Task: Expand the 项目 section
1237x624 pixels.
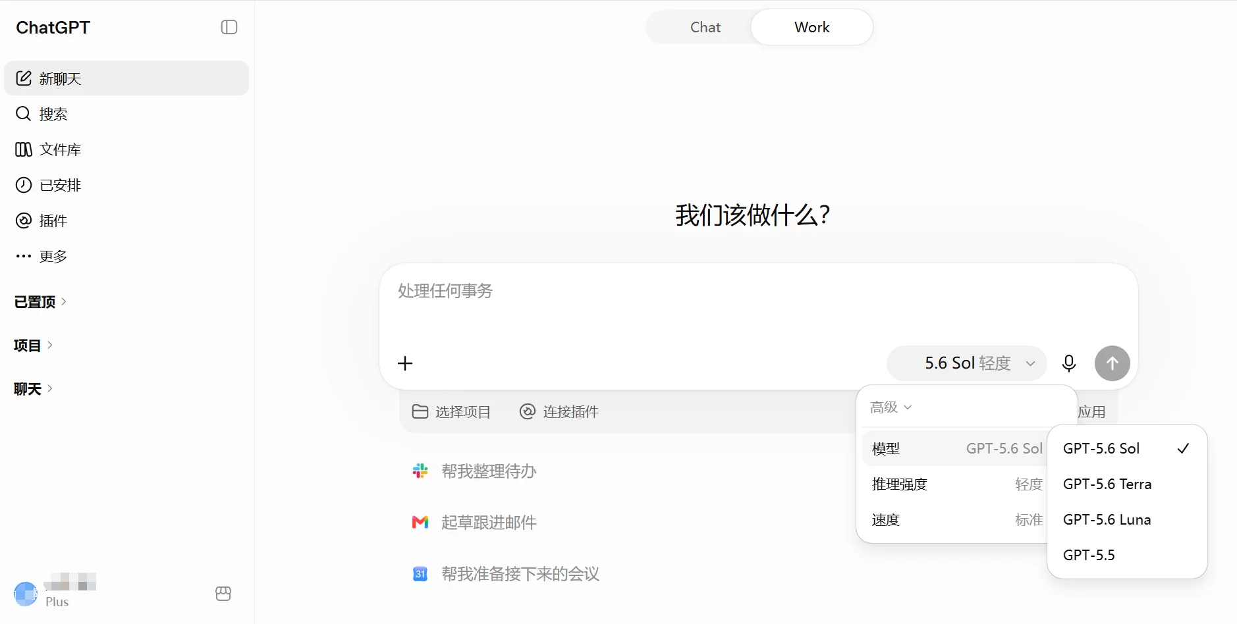Action: coord(33,345)
